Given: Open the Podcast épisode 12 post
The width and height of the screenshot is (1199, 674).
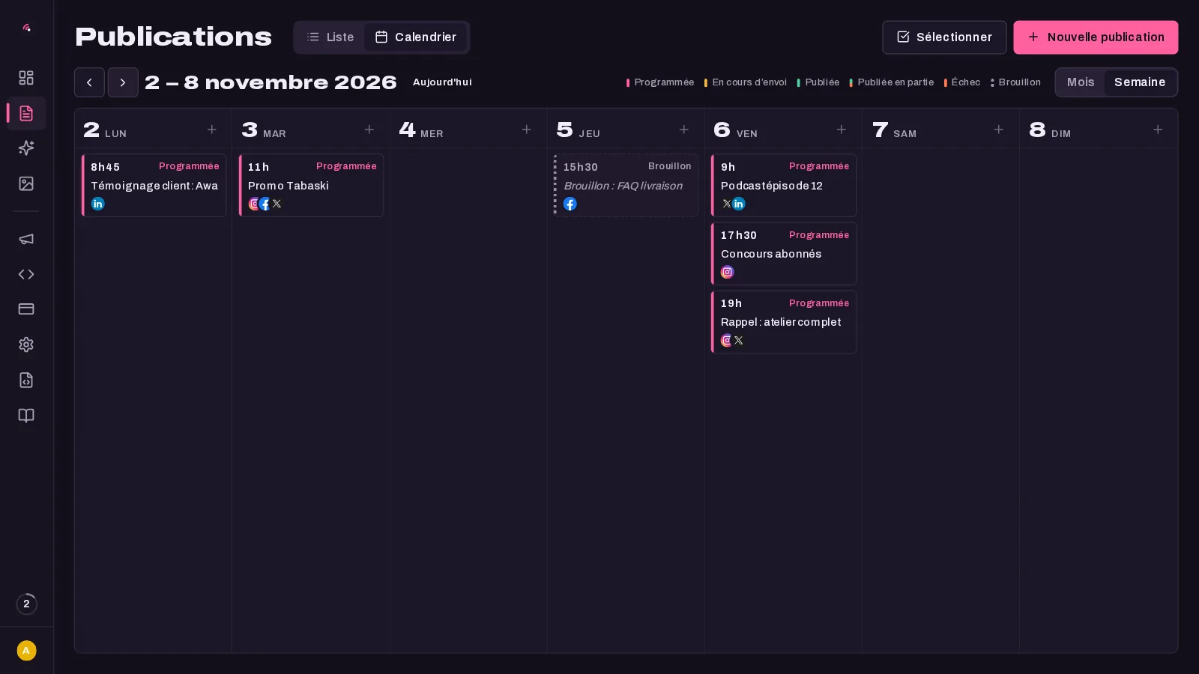Looking at the screenshot, I should (784, 186).
